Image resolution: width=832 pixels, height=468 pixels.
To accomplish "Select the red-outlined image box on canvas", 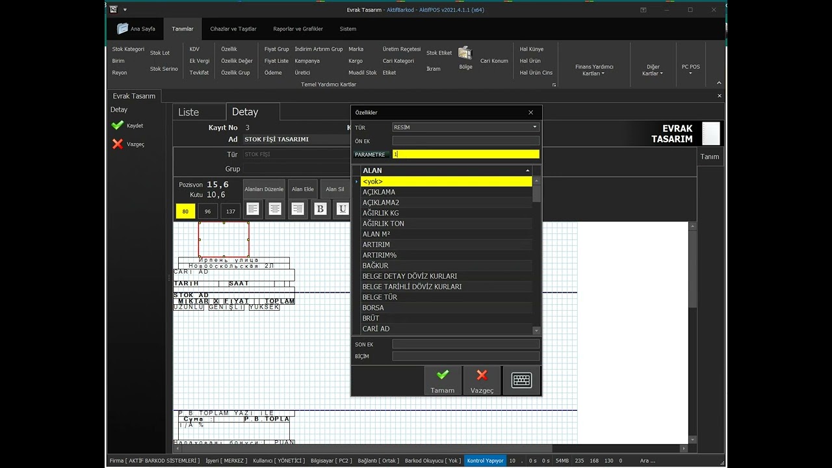I will click(224, 239).
